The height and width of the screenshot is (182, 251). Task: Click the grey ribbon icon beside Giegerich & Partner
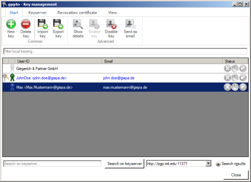(x=12, y=68)
